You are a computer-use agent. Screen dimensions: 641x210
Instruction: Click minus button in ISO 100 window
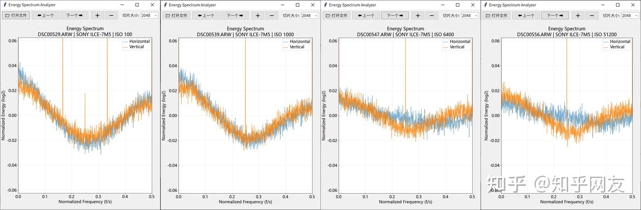[111, 15]
